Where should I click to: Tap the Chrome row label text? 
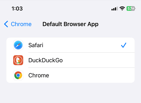tap(39, 75)
